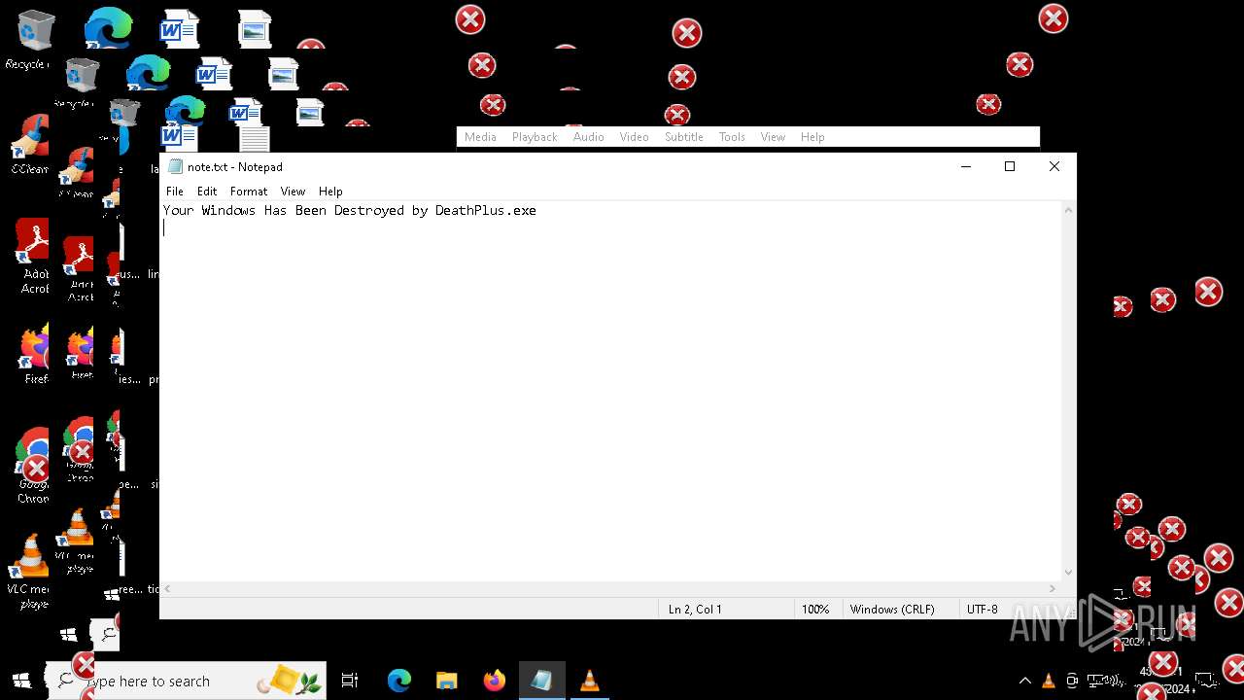
Task: Open the Notepad Format menu
Action: click(249, 192)
